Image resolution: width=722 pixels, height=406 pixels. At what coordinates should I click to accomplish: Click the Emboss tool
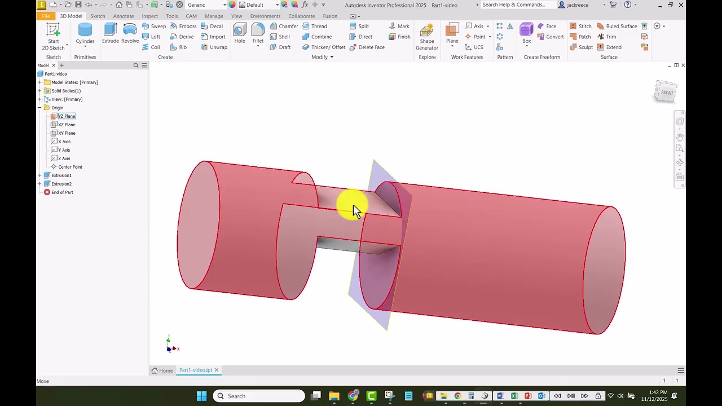point(183,26)
